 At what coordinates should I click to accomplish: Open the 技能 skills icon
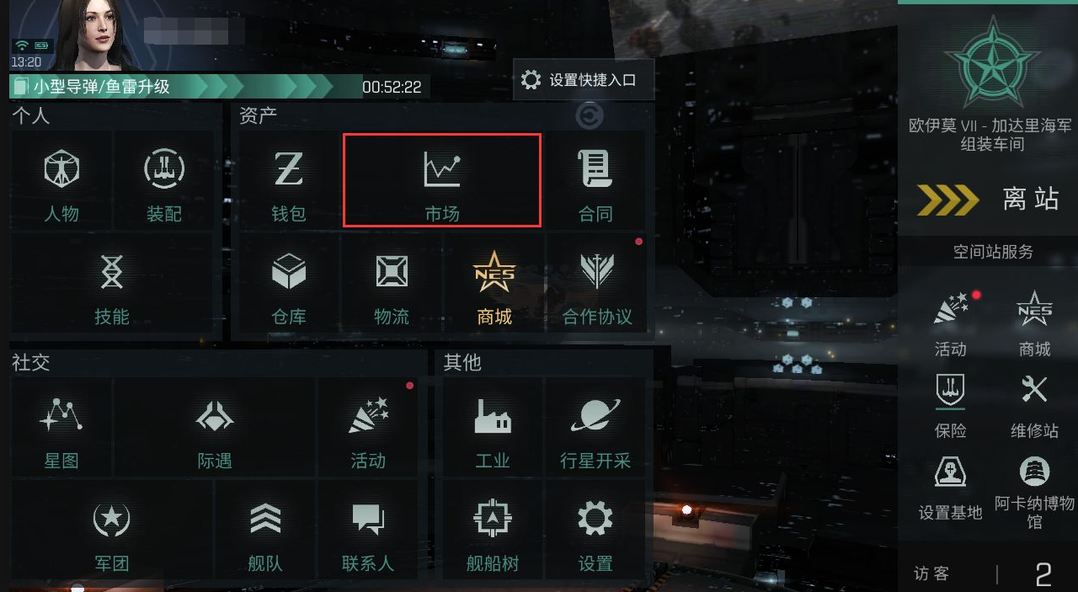(x=112, y=283)
